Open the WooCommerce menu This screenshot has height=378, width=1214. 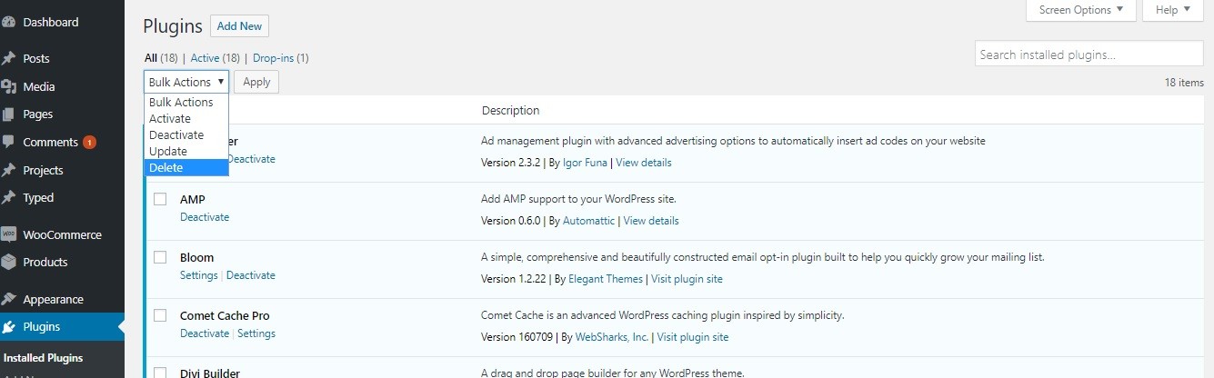(62, 234)
